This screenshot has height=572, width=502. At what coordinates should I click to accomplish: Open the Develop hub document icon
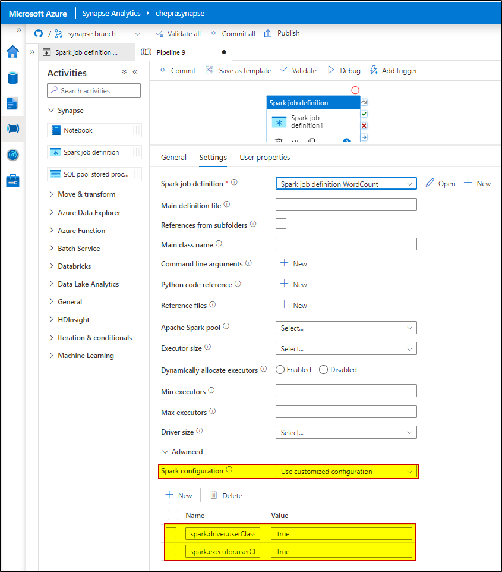12,103
